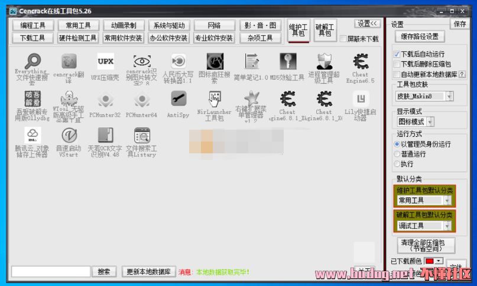This screenshot has width=477, height=286.
Task: Launch 文件搜索工具Listary icon
Action: point(142,135)
